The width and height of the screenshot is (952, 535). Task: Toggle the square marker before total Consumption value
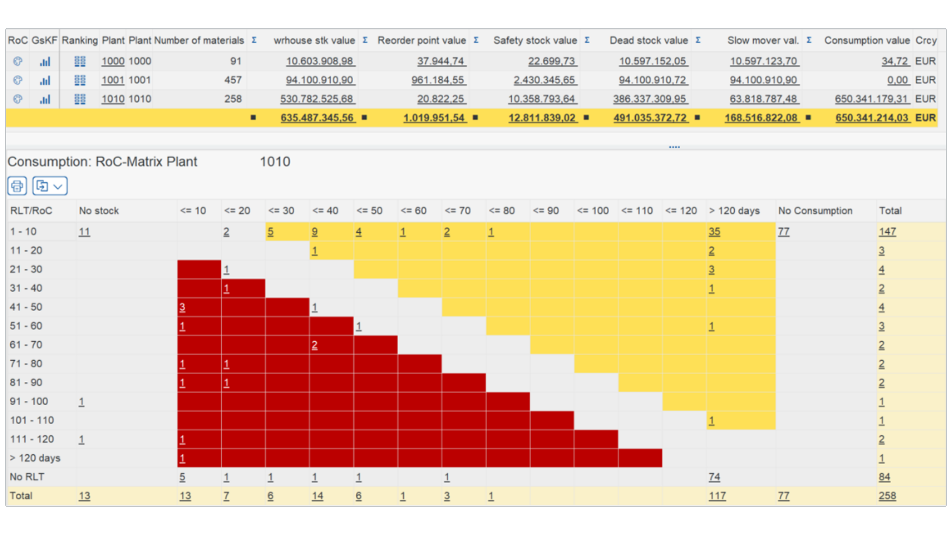pos(808,118)
